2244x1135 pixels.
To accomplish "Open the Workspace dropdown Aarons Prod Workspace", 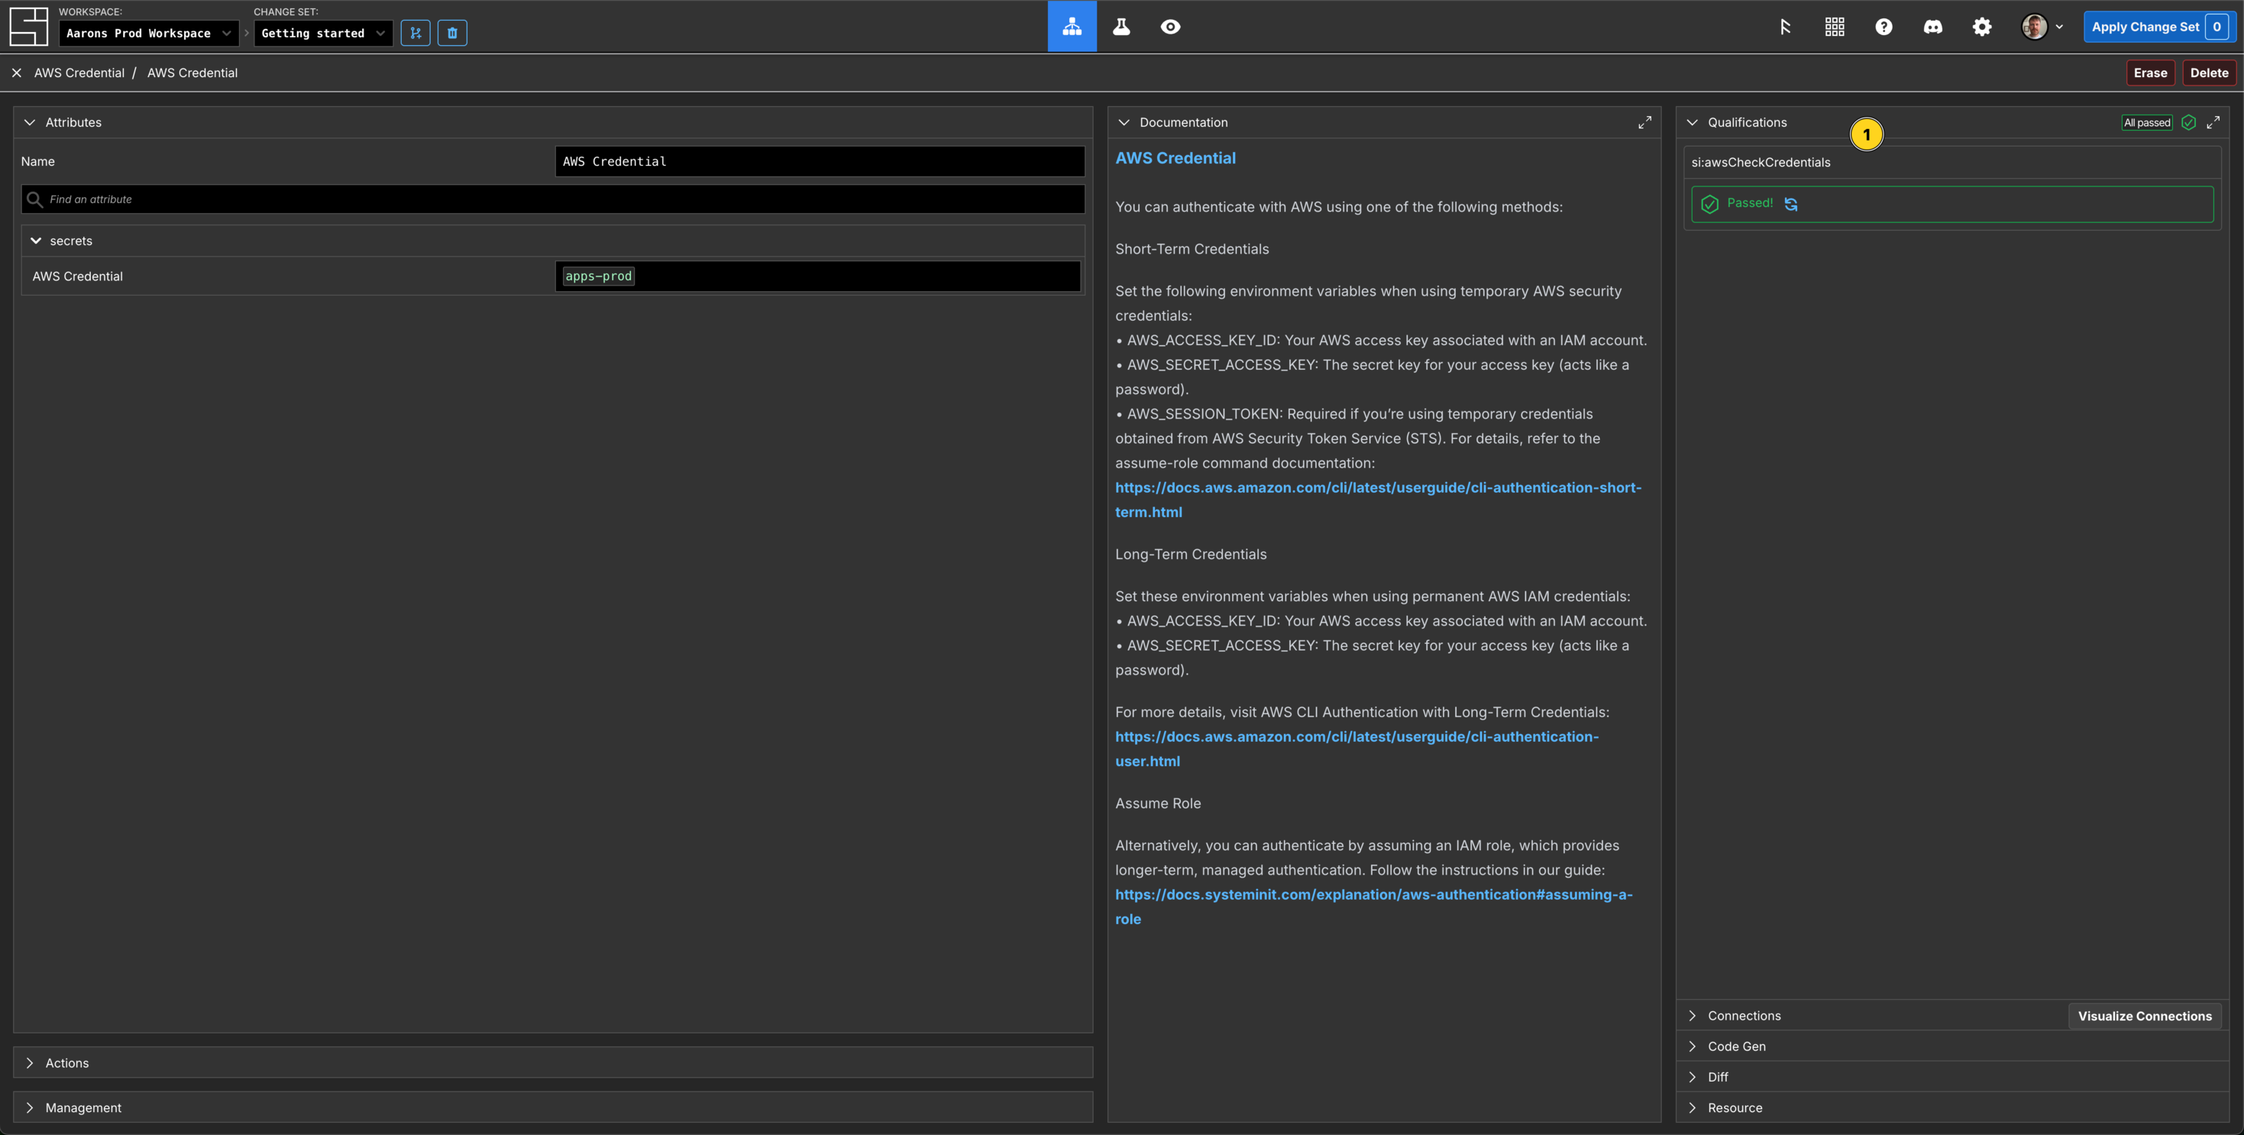I will pos(149,33).
